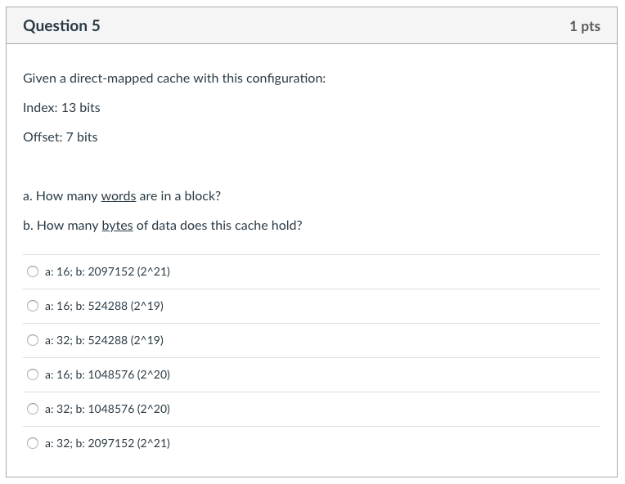Click the "Offset: 7 bits" line

(x=60, y=137)
